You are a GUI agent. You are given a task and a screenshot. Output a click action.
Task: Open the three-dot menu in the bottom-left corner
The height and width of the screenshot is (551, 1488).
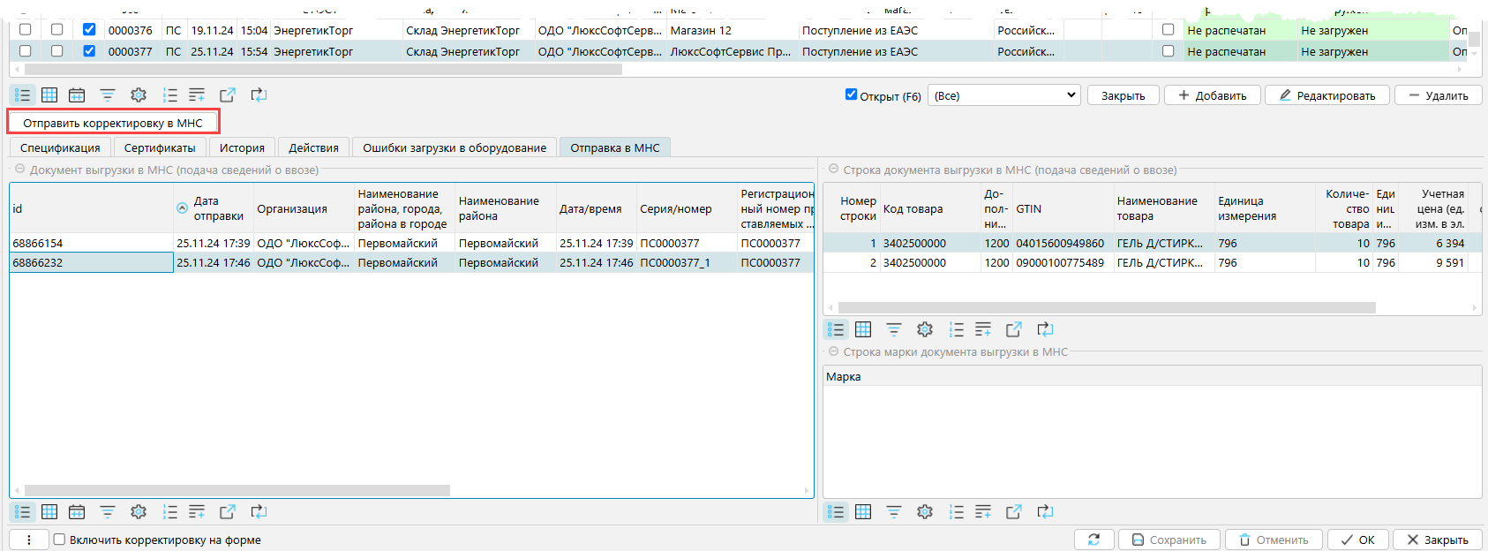click(x=29, y=540)
